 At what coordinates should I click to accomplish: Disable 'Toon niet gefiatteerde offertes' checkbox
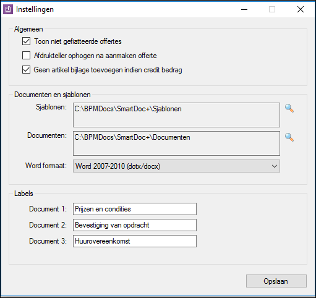point(26,41)
